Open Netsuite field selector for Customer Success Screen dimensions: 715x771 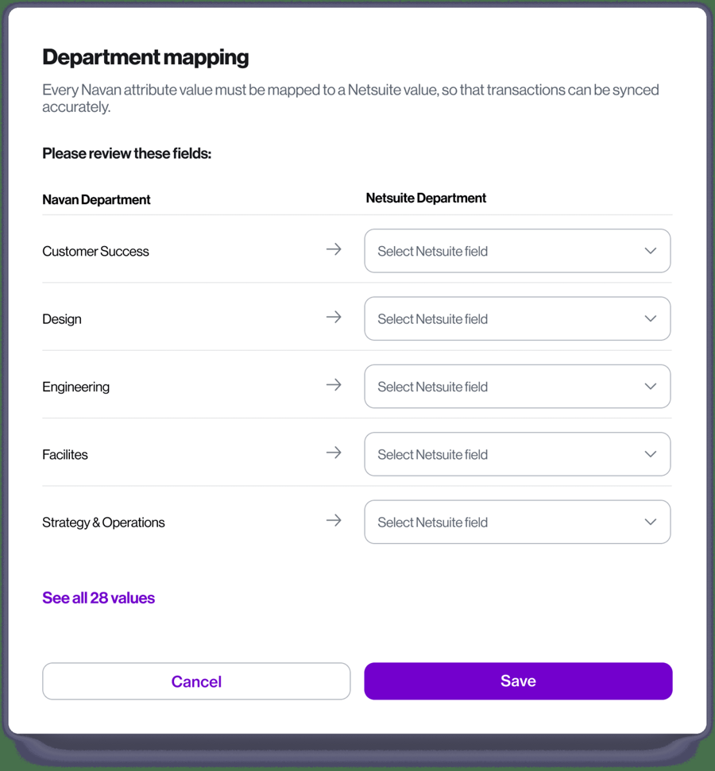517,251
